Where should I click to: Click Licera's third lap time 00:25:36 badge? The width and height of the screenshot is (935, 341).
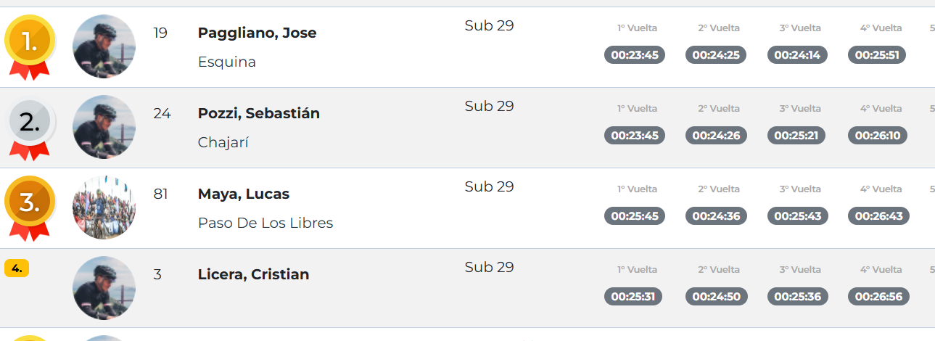click(797, 297)
